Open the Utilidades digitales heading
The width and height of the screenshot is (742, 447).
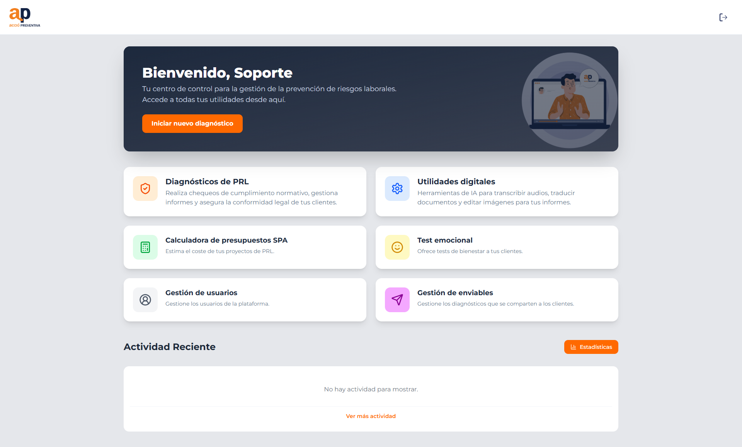(456, 182)
